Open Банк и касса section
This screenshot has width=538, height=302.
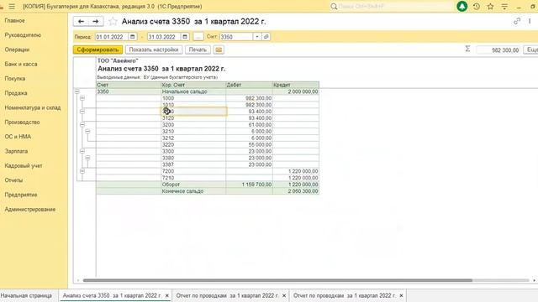click(x=20, y=64)
